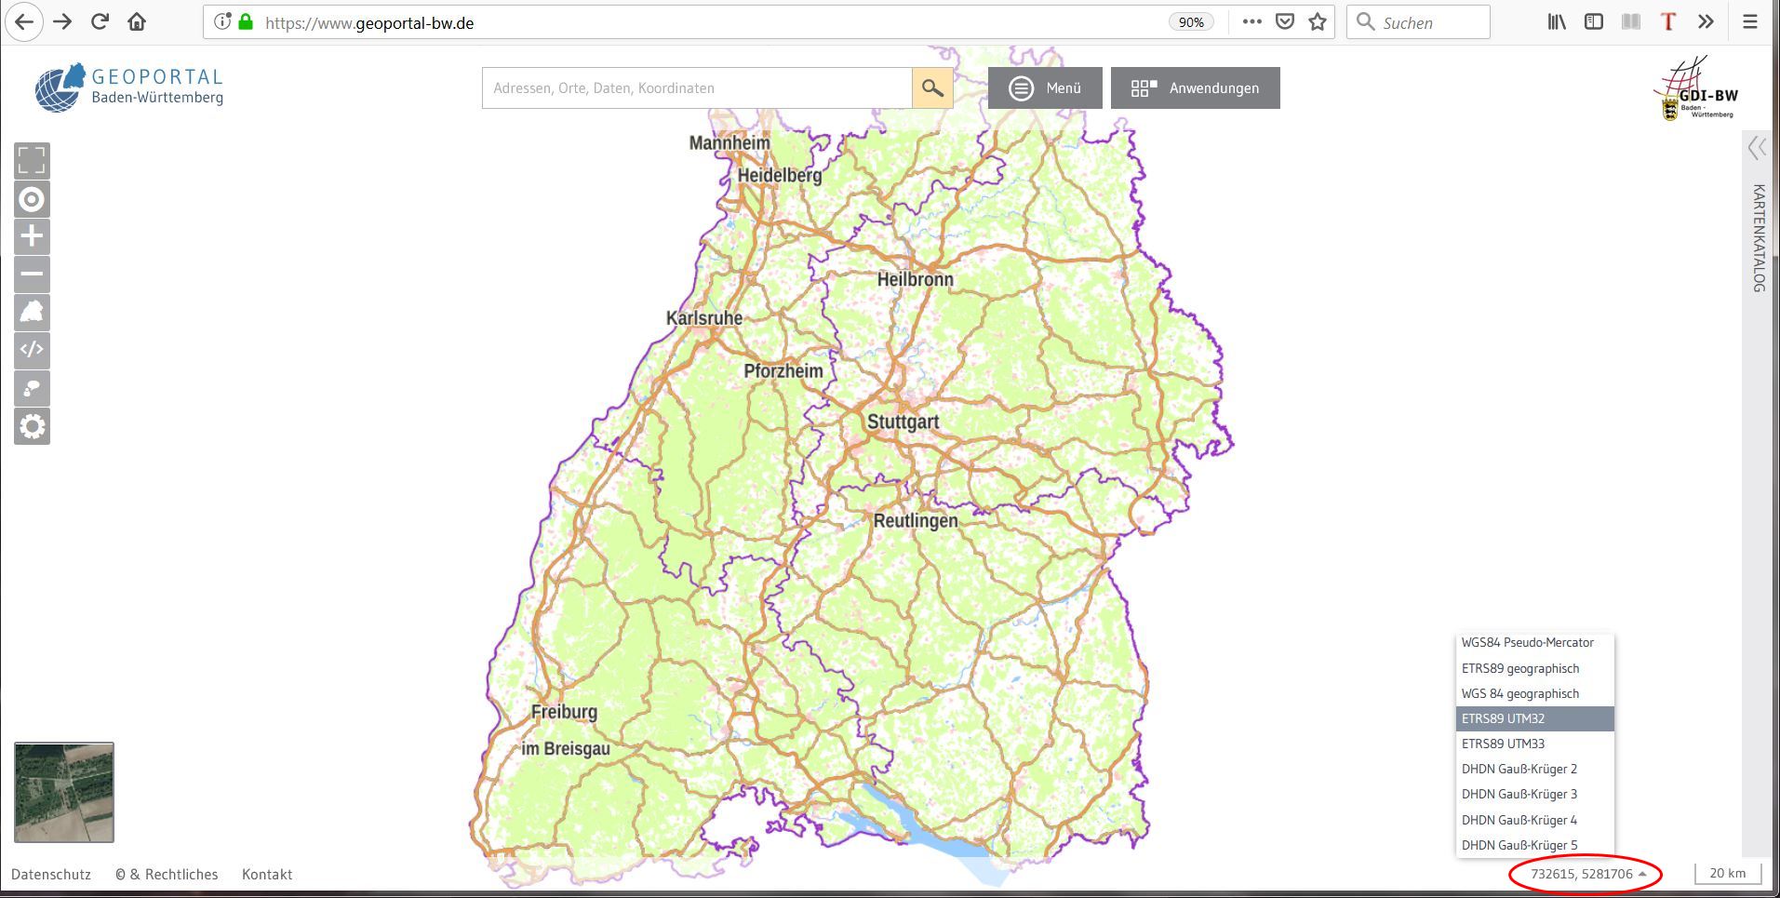Open the feedback speech bubble tool
1780x898 pixels.
[x=32, y=388]
